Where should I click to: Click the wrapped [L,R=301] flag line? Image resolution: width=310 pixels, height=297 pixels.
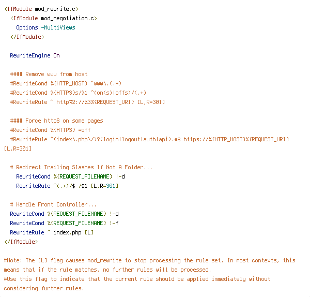point(18,148)
